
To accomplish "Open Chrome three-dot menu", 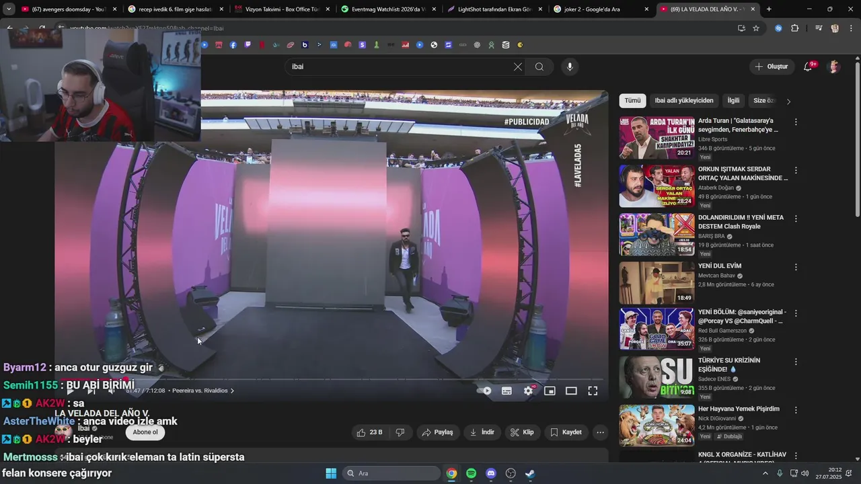I will [850, 28].
